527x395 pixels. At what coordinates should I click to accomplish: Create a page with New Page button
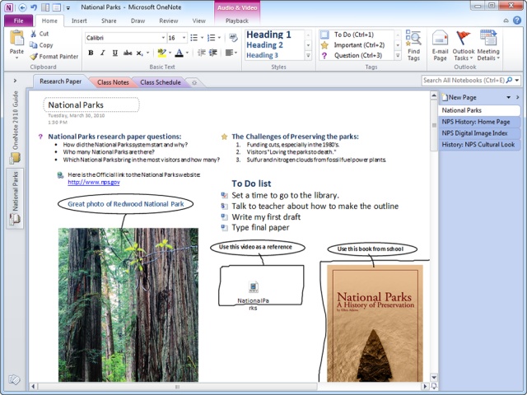coord(462,97)
